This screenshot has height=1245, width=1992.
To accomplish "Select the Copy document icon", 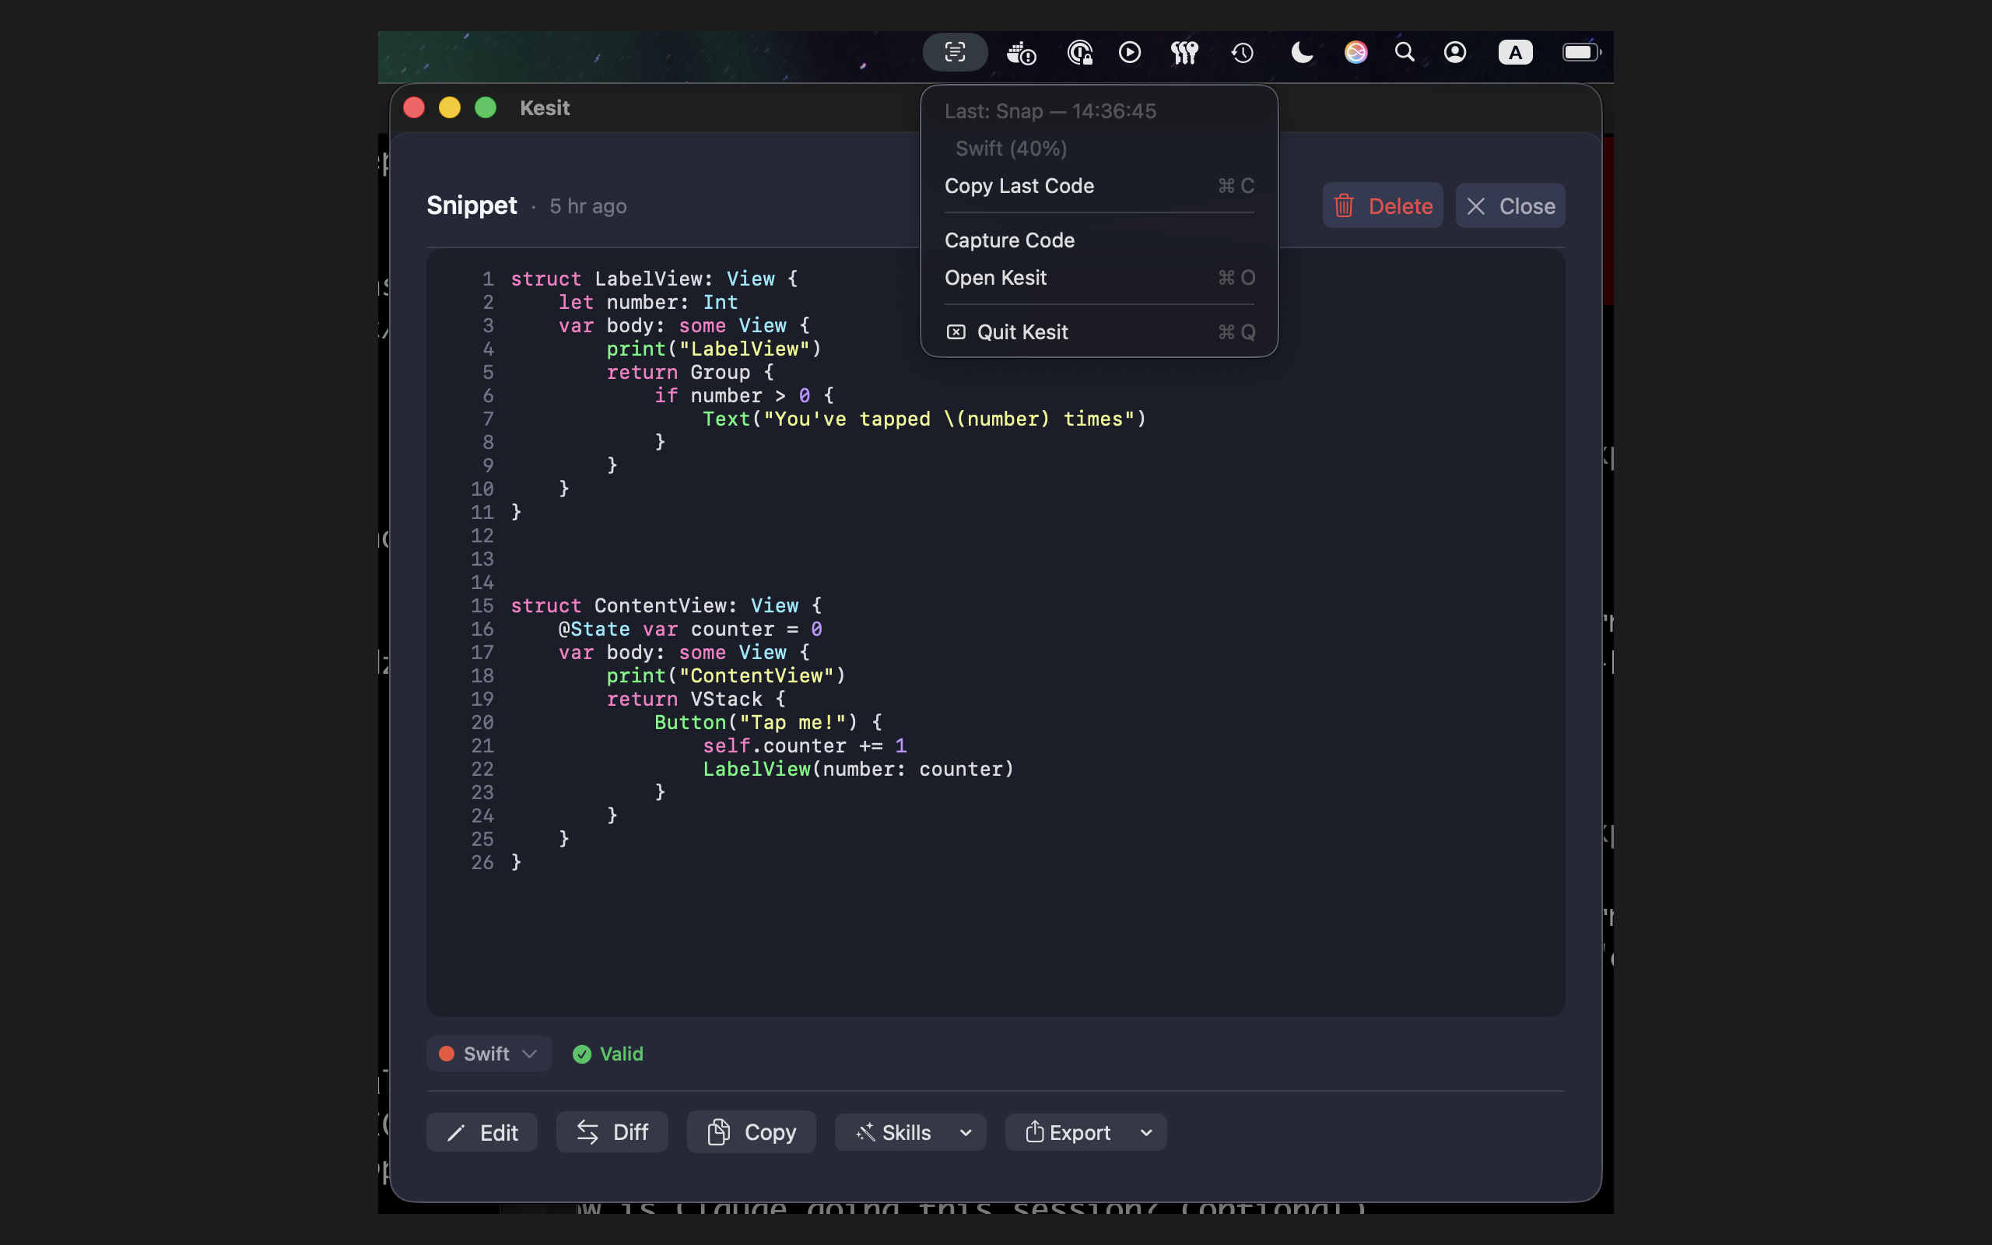I will (719, 1131).
